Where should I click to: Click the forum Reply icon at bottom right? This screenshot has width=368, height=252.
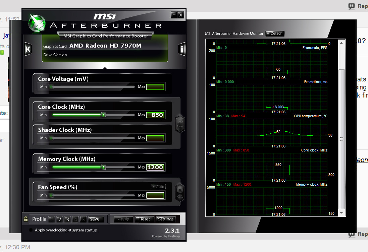352,234
